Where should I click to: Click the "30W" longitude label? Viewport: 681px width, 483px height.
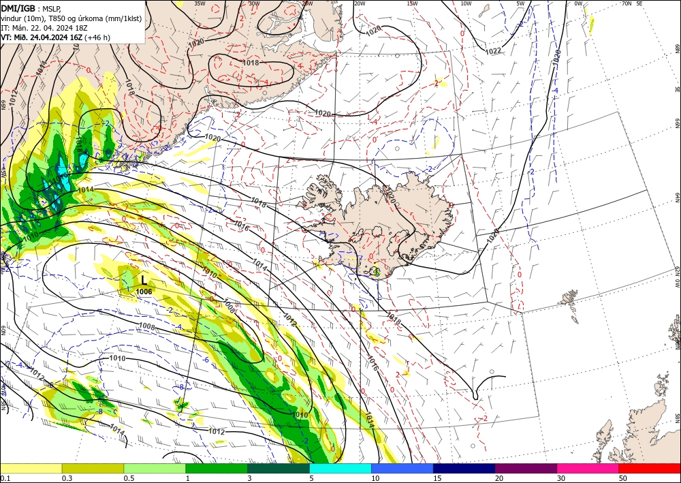[x=254, y=3]
